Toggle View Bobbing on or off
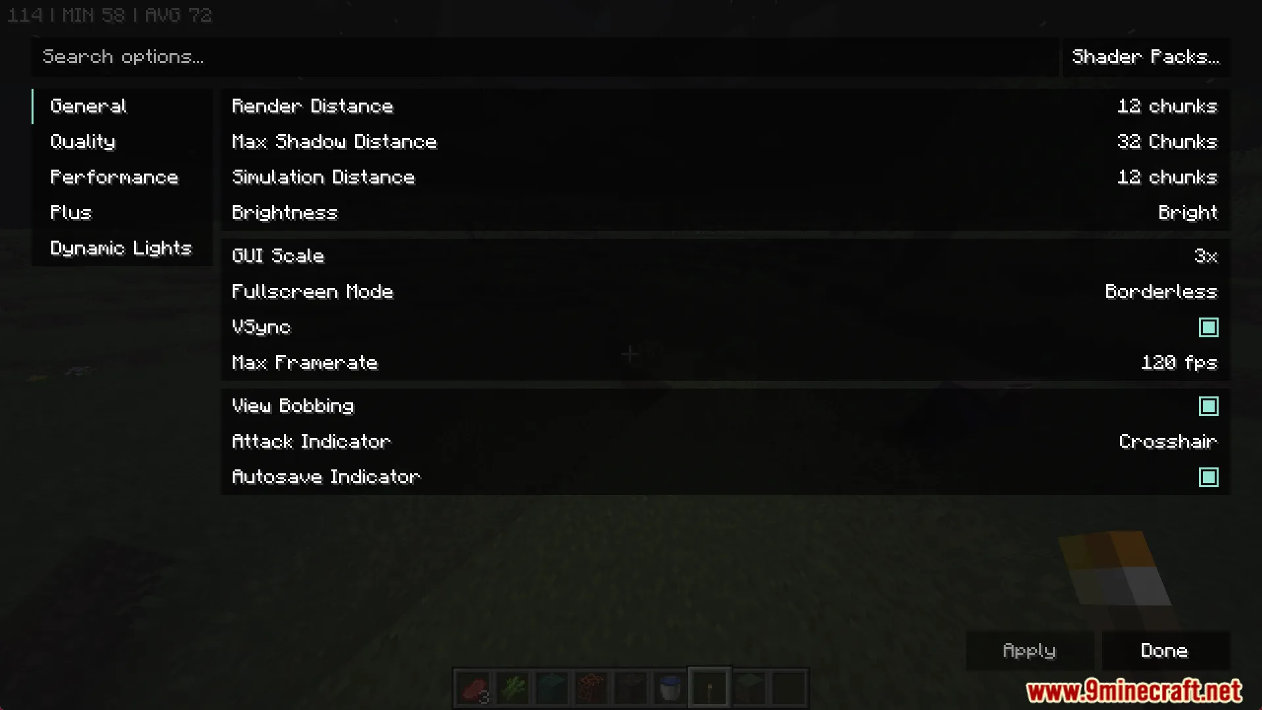 pos(1208,406)
